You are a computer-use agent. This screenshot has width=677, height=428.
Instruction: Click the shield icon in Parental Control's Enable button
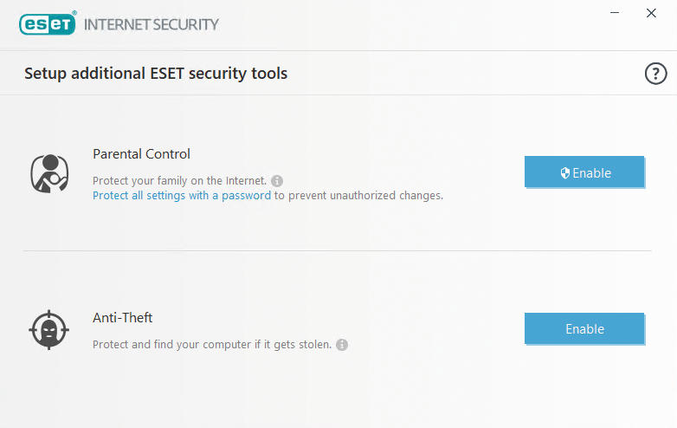pyautogui.click(x=564, y=172)
